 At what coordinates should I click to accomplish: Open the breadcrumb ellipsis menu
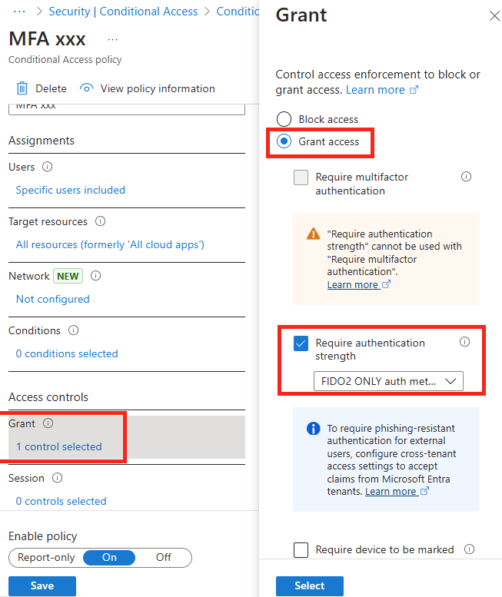click(x=19, y=12)
